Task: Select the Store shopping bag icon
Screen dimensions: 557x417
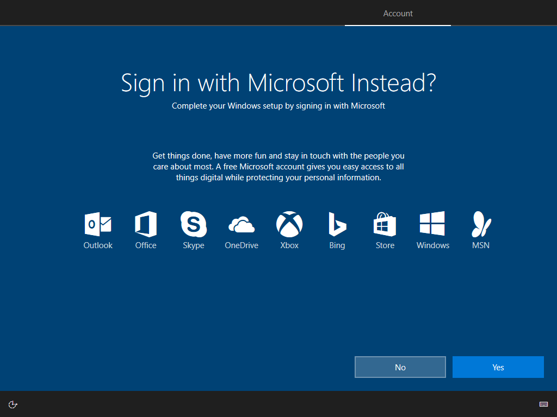Action: pos(385,224)
